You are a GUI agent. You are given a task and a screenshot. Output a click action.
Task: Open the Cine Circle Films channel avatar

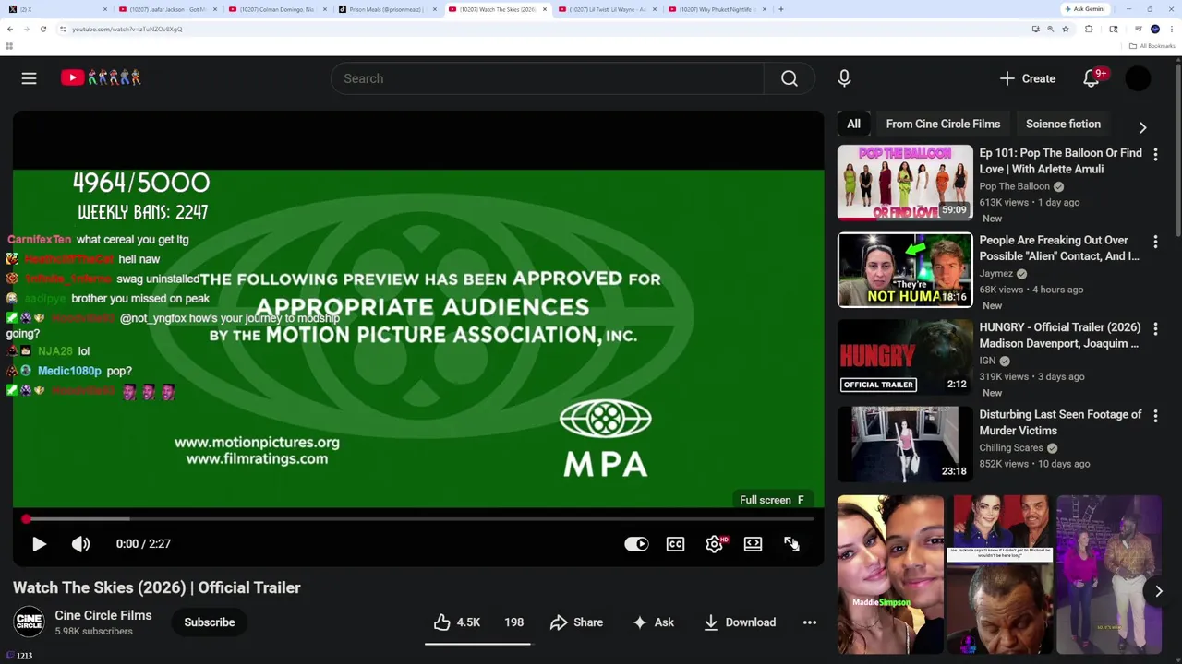click(30, 622)
